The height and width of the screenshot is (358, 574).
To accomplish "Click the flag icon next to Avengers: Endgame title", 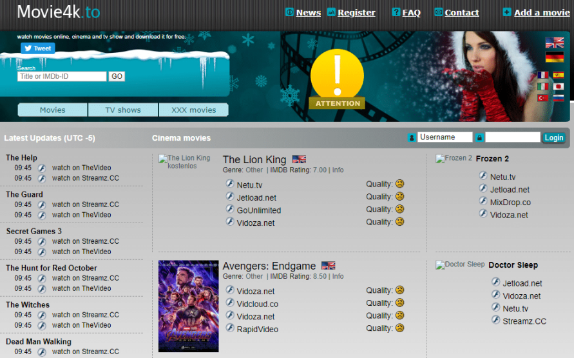I will (328, 266).
